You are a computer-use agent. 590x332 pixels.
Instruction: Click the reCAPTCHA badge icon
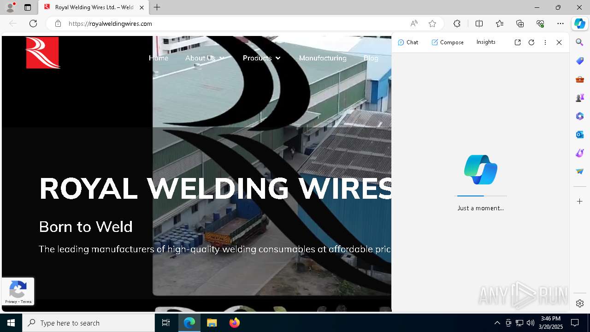coord(18,290)
